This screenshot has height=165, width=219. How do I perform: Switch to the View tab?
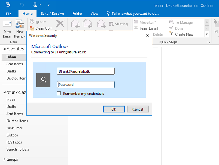94,14
